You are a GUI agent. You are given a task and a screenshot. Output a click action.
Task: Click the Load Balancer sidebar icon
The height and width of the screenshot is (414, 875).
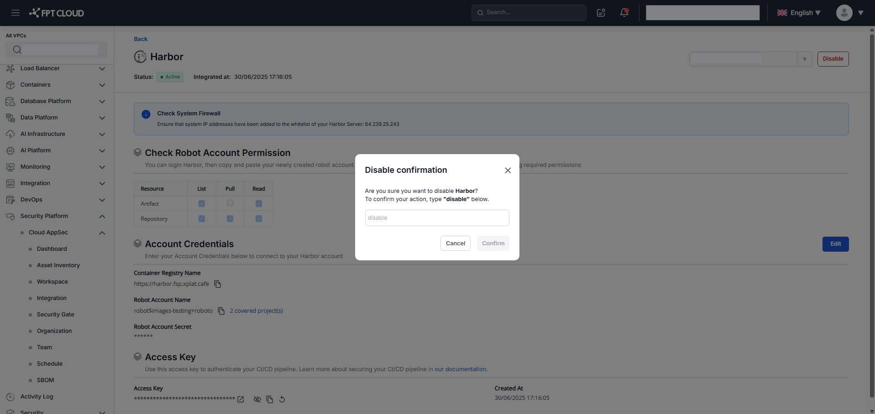click(x=10, y=68)
